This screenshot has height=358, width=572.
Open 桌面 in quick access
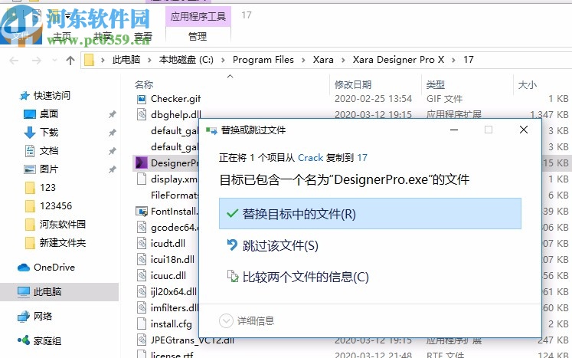point(48,114)
